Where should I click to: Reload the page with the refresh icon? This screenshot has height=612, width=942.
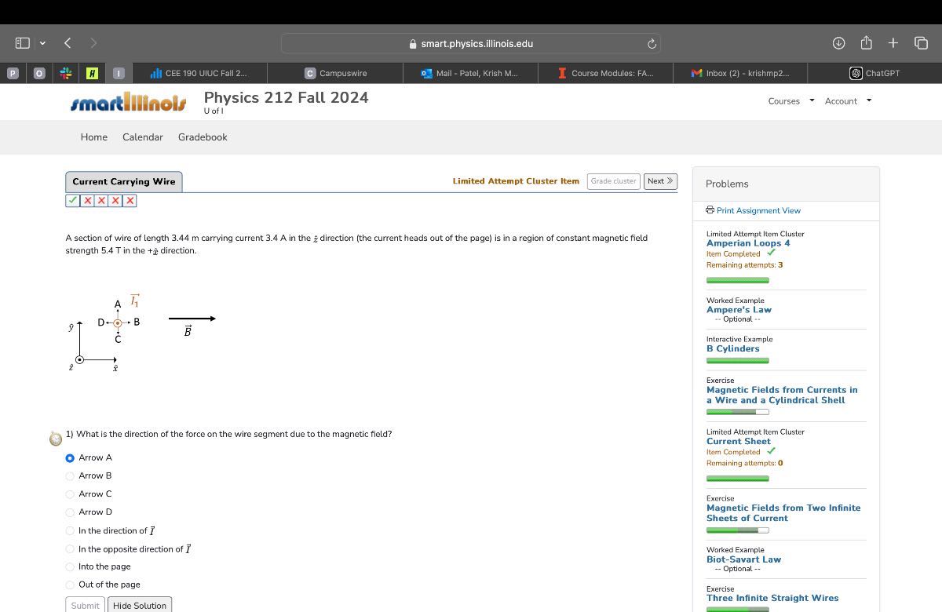(x=651, y=44)
